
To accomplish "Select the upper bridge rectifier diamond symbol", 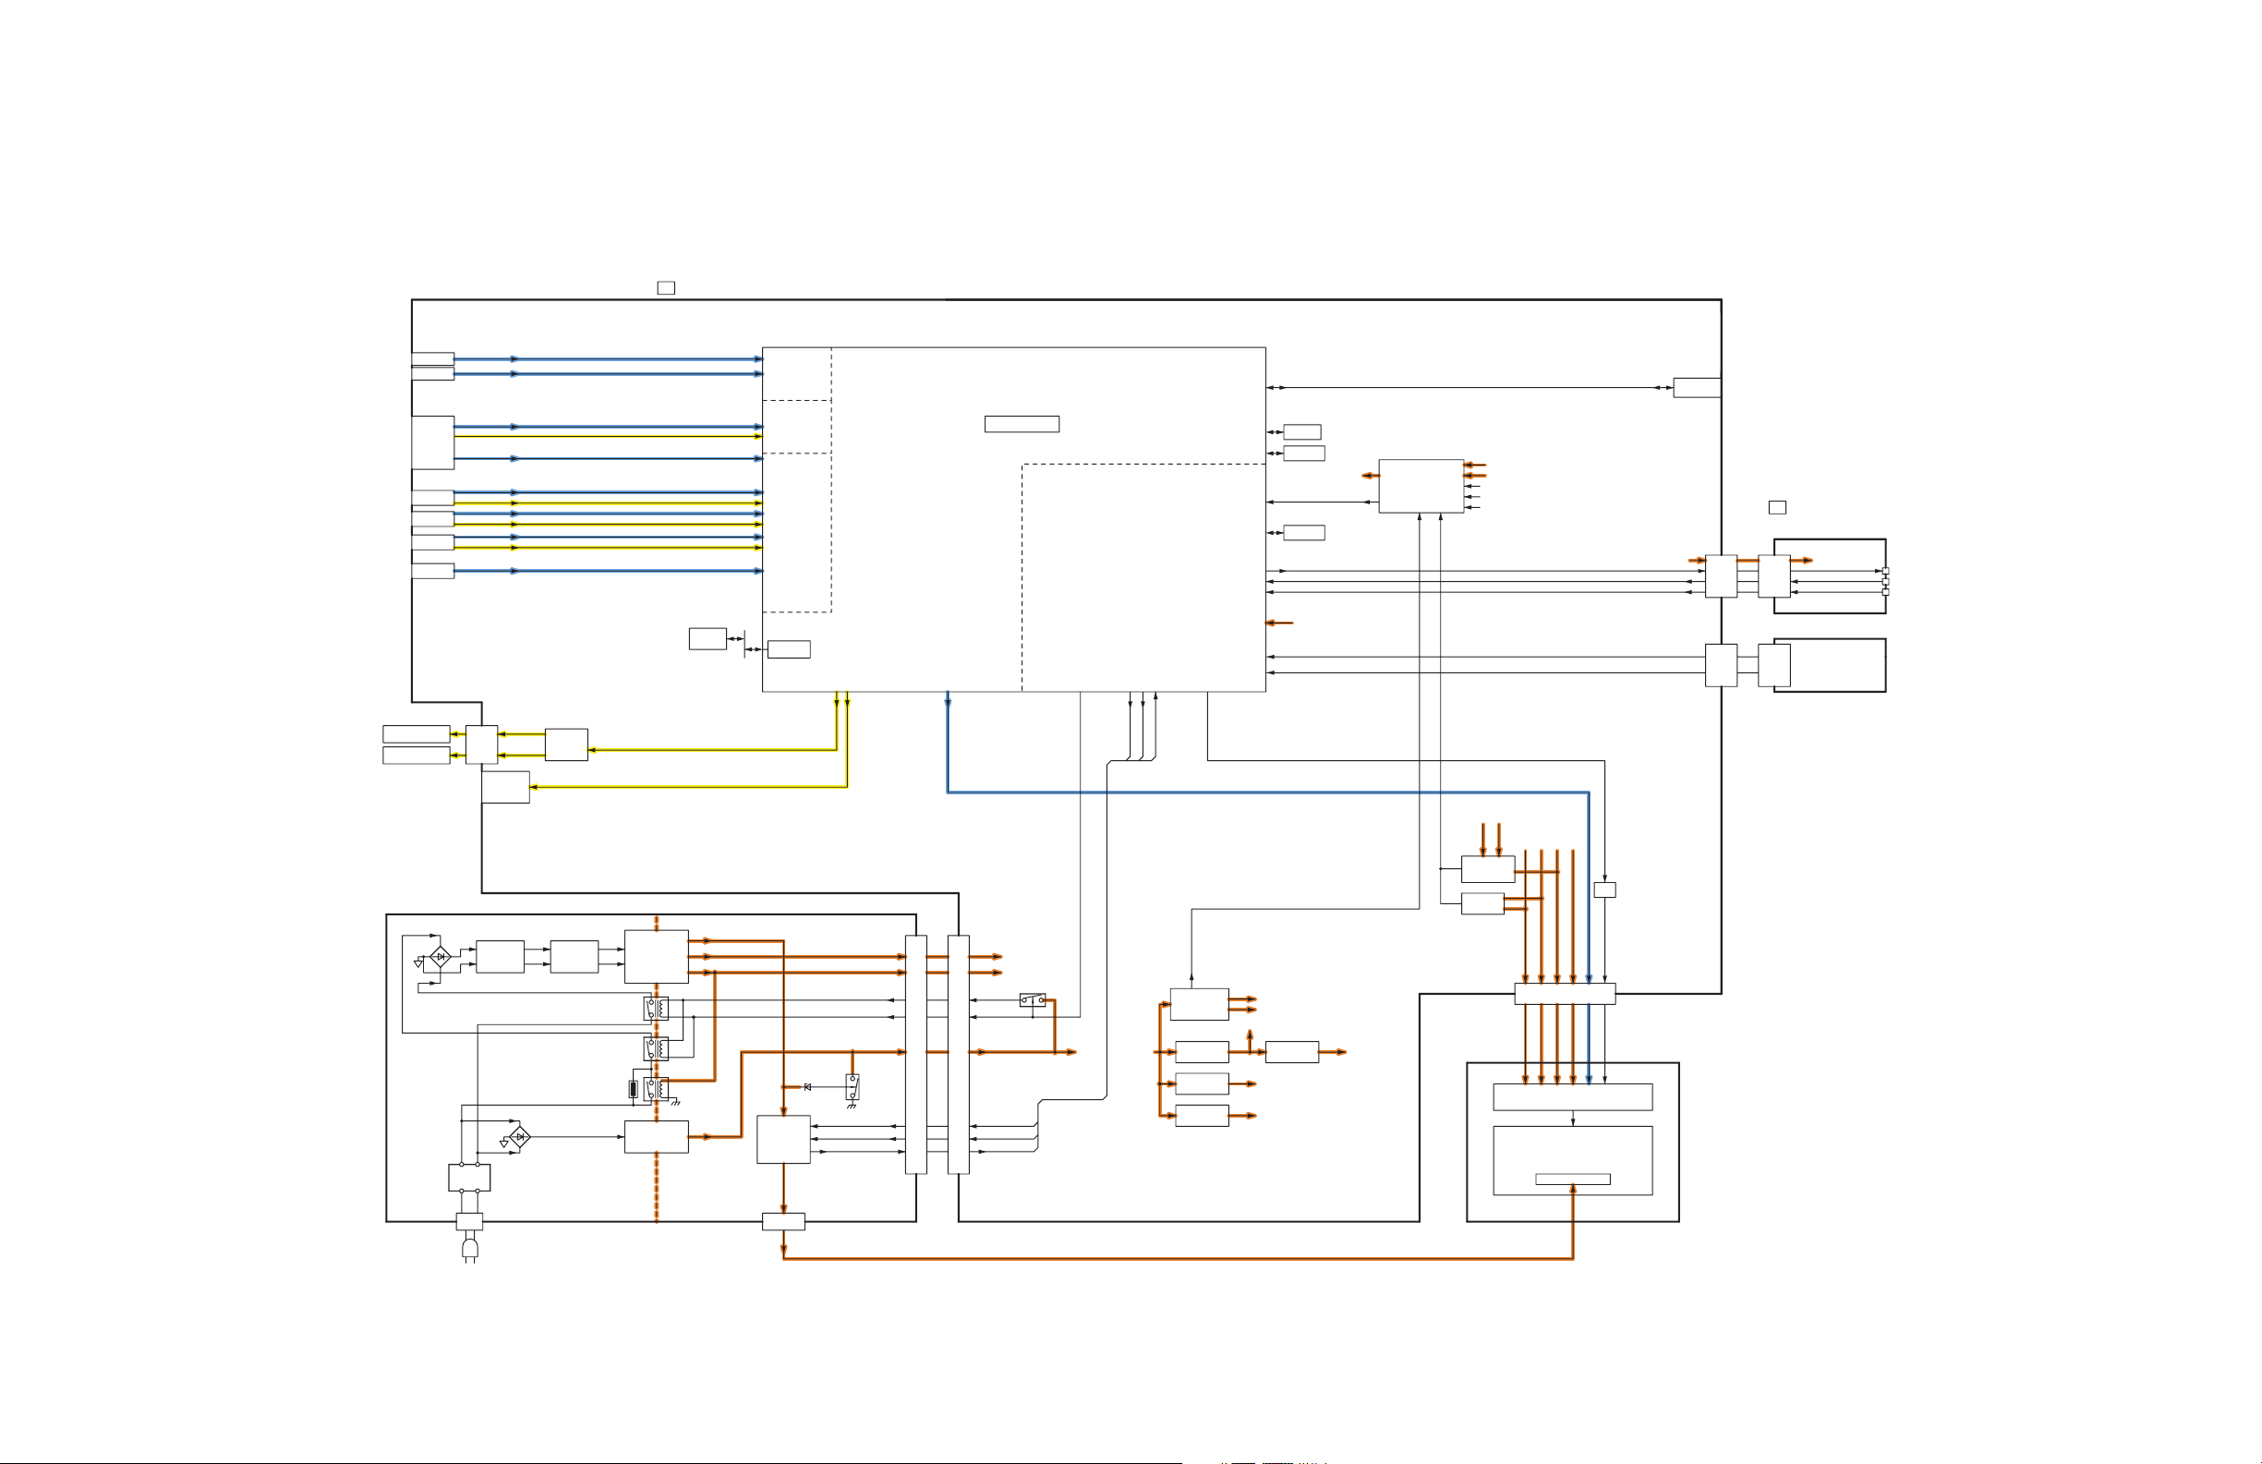I will click(440, 956).
